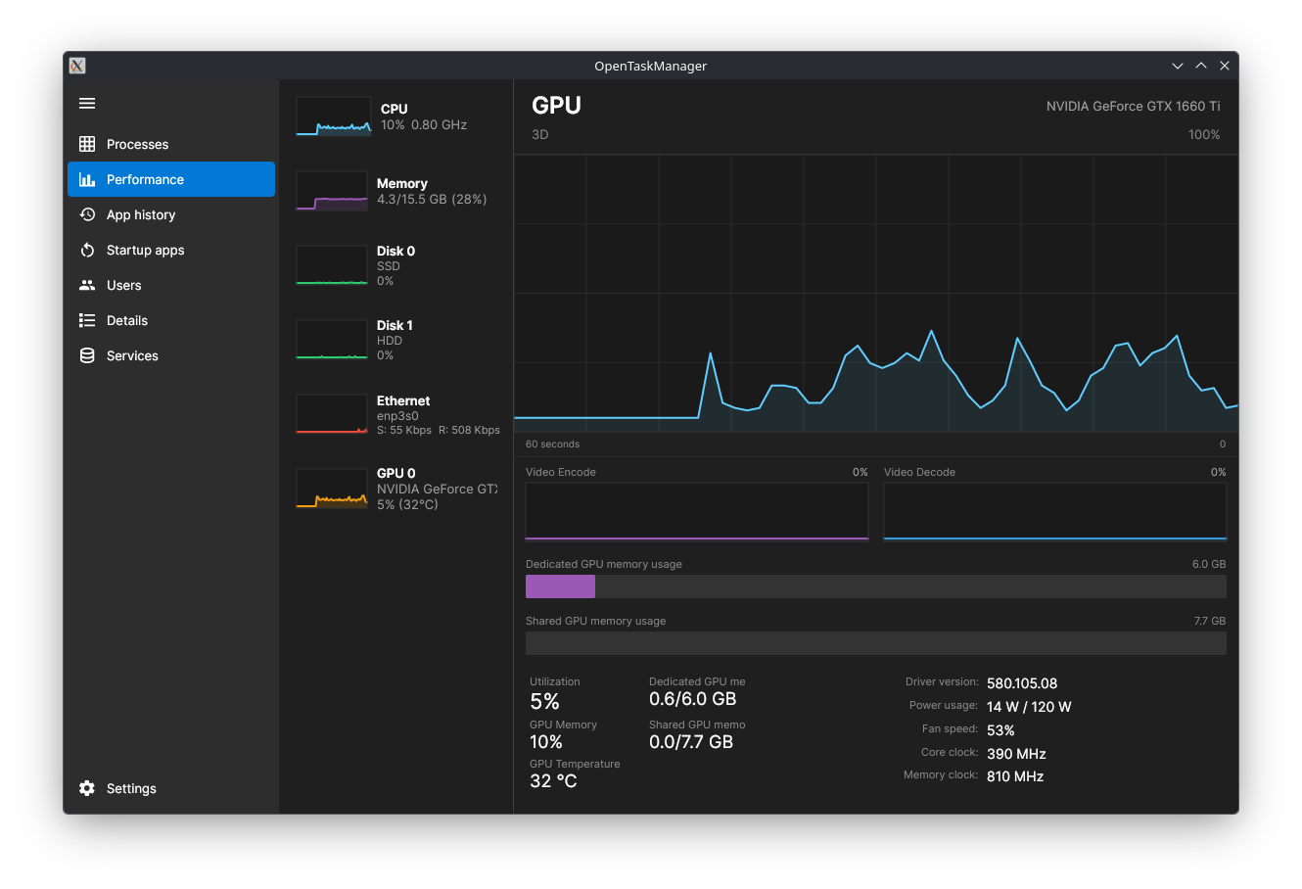Switch to the Performance tab
The height and width of the screenshot is (889, 1302).
pos(143,179)
